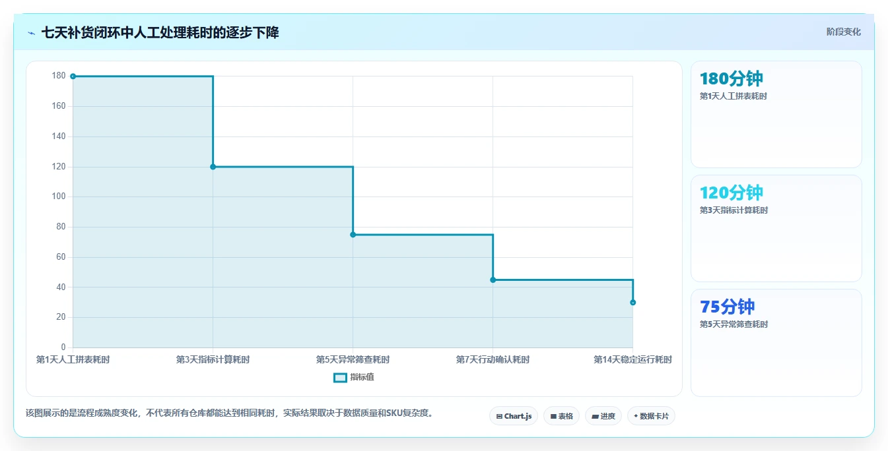Click the lightning icon beside the chart title
The width and height of the screenshot is (888, 451).
pos(32,32)
